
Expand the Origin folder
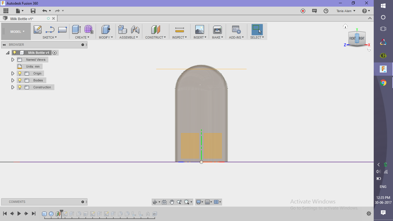(x=13, y=73)
